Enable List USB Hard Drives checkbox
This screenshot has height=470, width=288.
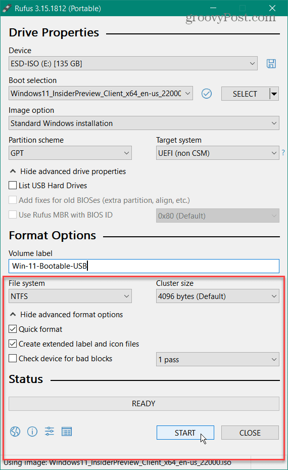[13, 185]
